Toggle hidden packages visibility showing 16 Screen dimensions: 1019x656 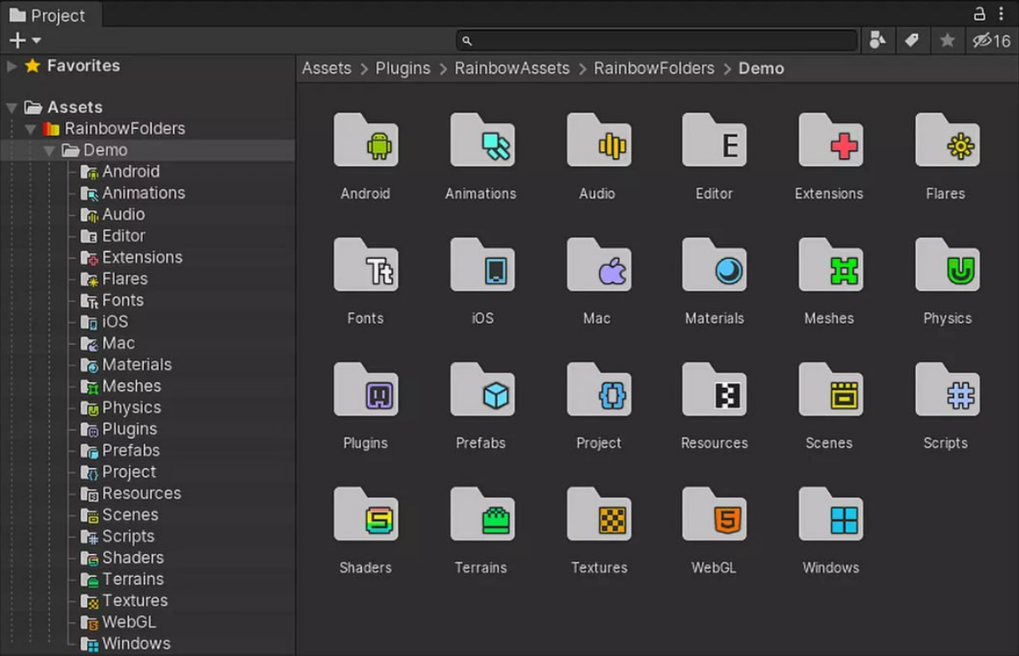point(991,40)
